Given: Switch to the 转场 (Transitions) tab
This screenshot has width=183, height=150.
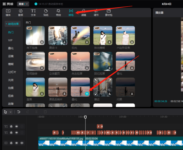Looking at the screenshot, I should point(71,12).
